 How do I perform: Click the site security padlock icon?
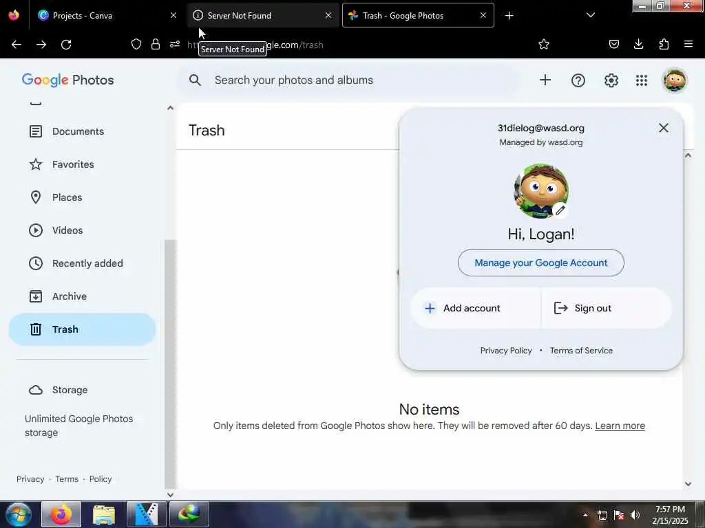coord(156,44)
